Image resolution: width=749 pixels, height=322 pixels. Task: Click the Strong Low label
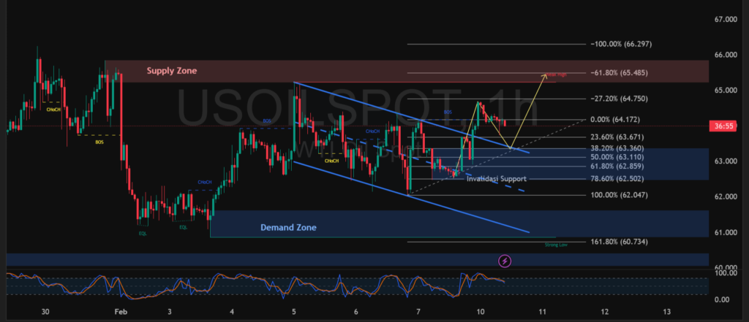pyautogui.click(x=556, y=245)
